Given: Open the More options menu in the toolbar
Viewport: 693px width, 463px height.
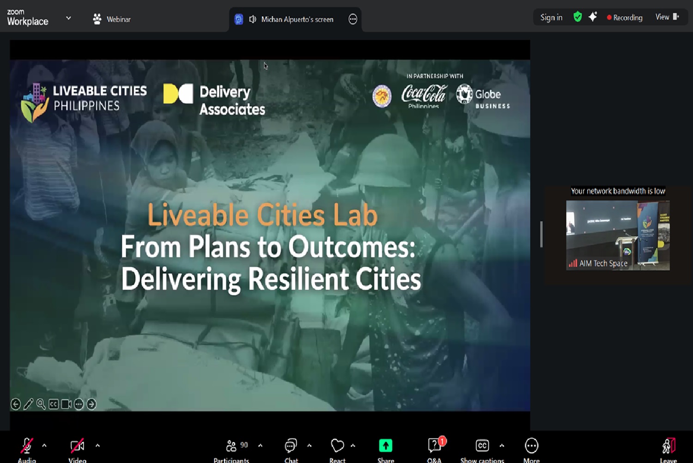Looking at the screenshot, I should pyautogui.click(x=531, y=446).
